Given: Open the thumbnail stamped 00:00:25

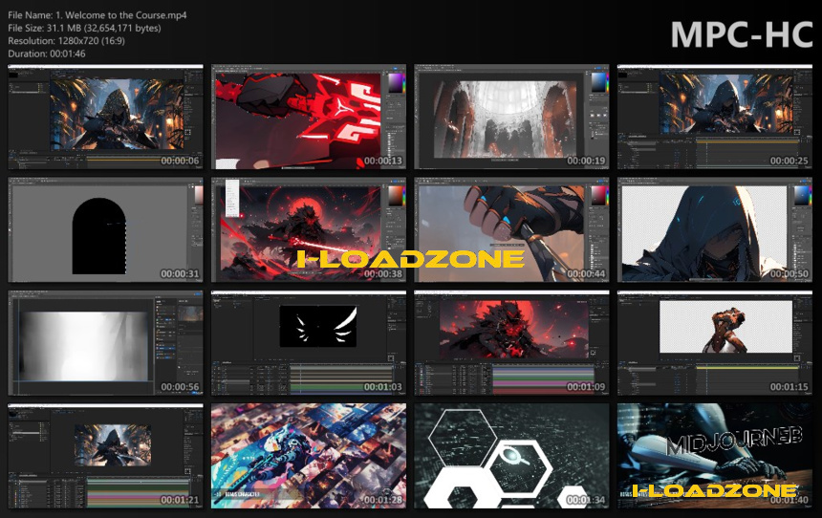Looking at the screenshot, I should click(x=715, y=117).
